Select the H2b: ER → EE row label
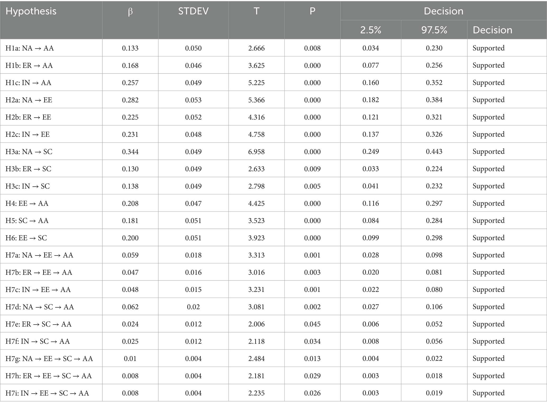The height and width of the screenshot is (406, 547). [x=28, y=117]
